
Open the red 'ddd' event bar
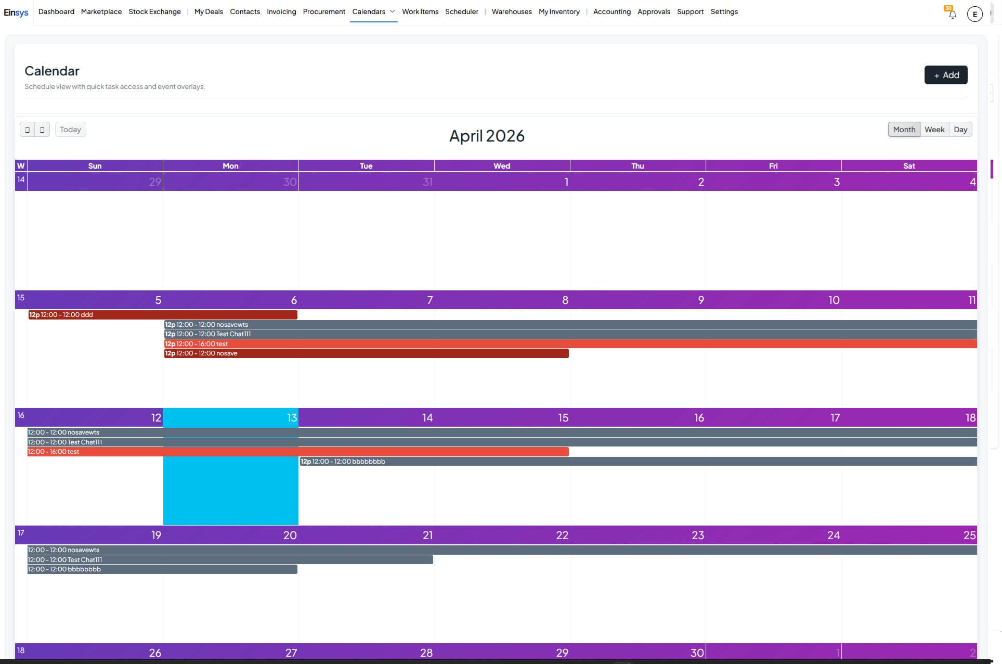tap(162, 315)
